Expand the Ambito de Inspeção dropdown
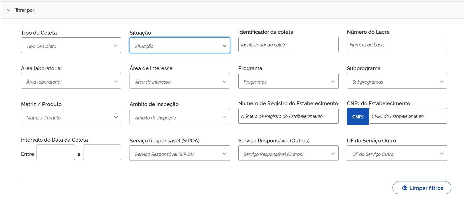This screenshot has height=200, width=464. [180, 117]
